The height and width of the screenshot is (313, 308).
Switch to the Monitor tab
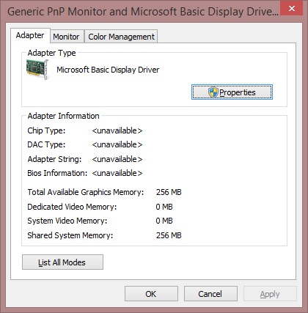66,37
